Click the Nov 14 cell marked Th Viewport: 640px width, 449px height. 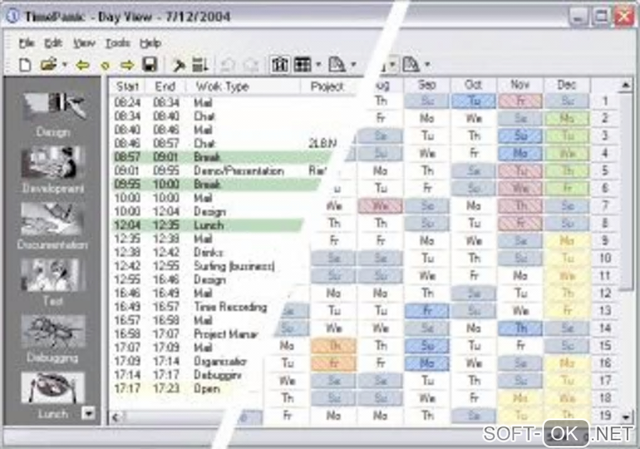click(x=520, y=329)
